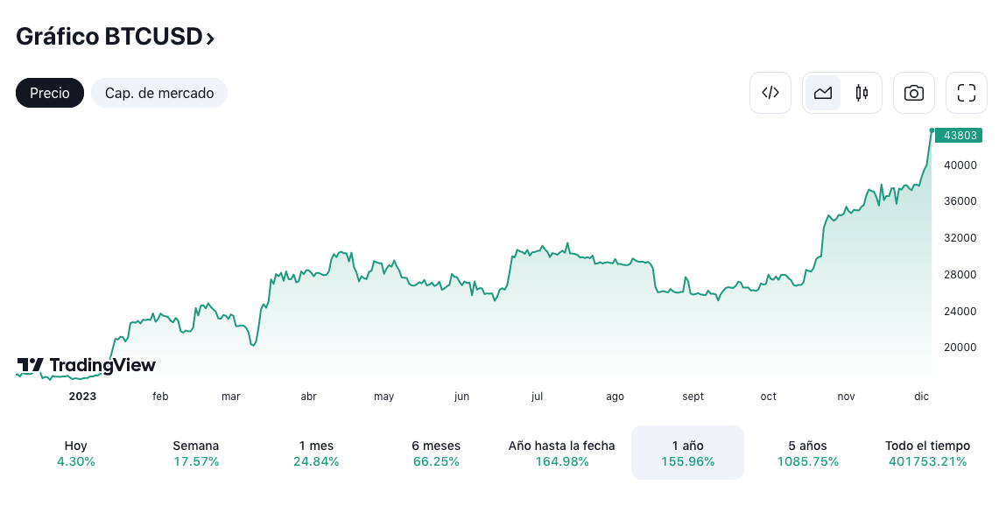View Todo el tiempo range
1006x527 pixels.
(x=927, y=453)
